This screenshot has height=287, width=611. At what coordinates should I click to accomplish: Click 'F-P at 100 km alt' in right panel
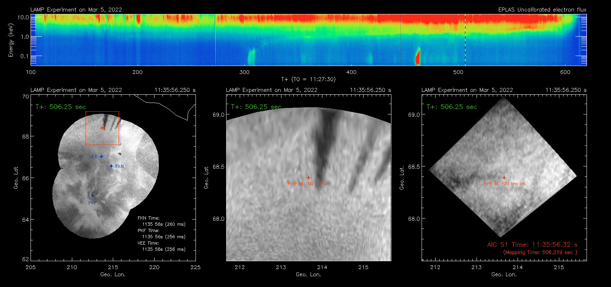(x=504, y=184)
